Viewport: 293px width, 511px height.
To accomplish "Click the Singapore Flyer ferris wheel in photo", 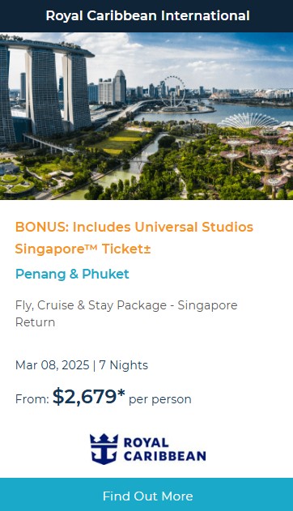I will (174, 93).
